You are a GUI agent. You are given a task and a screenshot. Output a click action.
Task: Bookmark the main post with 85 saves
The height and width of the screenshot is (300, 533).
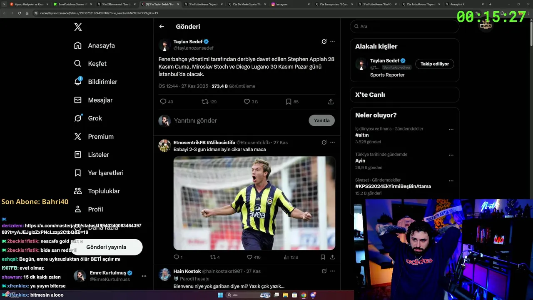[289, 102]
